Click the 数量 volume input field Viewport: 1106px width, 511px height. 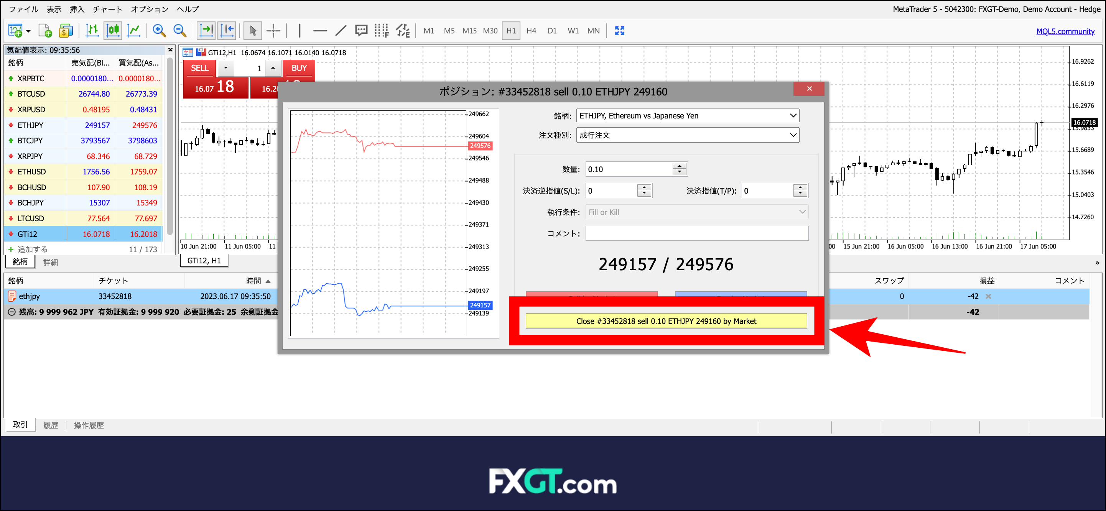click(x=629, y=169)
